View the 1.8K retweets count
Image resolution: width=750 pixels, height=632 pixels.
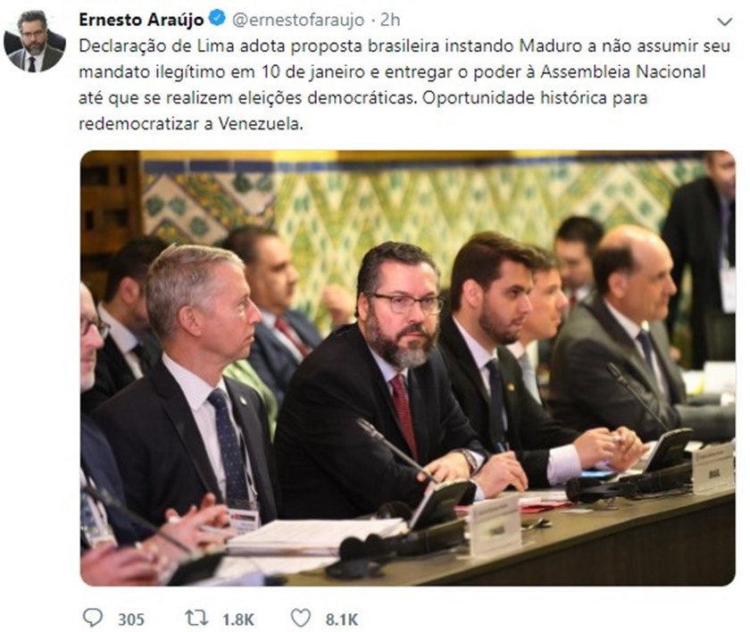point(238,620)
